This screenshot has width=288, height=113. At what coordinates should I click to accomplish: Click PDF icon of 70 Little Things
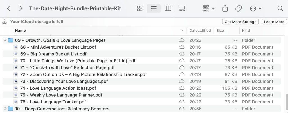(x=16, y=61)
